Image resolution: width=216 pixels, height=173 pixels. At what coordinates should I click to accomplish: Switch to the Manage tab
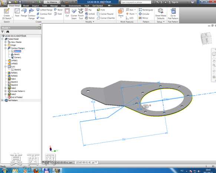click(54, 6)
